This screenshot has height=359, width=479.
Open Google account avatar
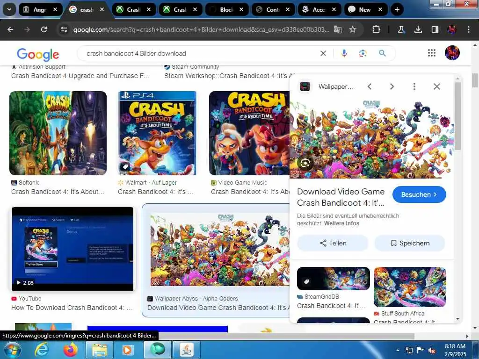452,53
